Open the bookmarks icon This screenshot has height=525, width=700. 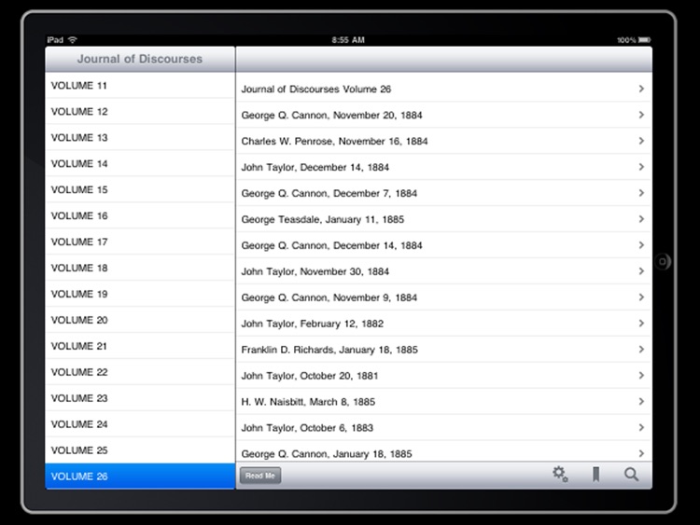(595, 474)
